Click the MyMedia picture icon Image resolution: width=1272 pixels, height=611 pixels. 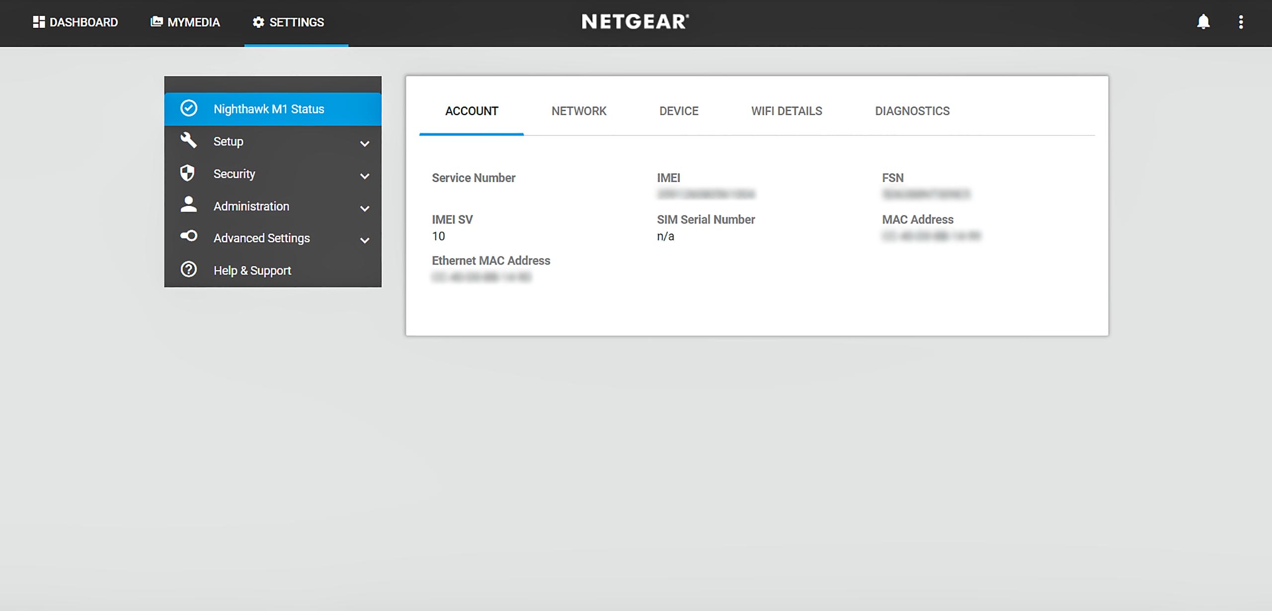pos(157,22)
